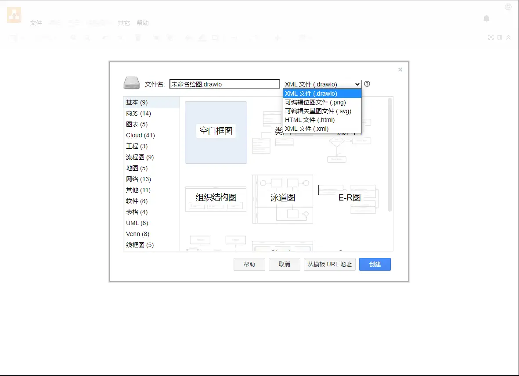Click the help question mark beside format dropdown
The image size is (519, 376).
click(367, 84)
